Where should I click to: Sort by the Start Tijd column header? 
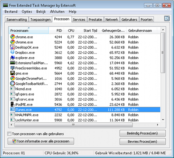pyautogui.click(x=88, y=30)
